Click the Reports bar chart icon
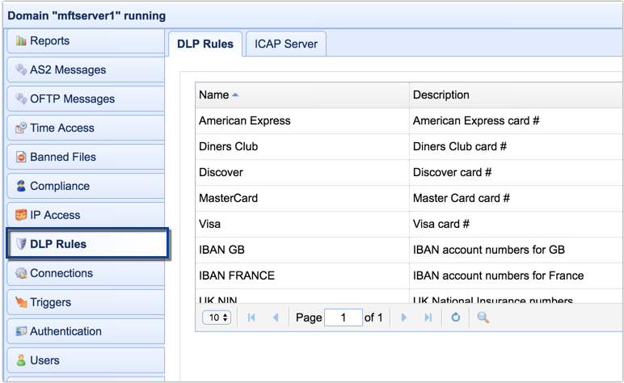The width and height of the screenshot is (624, 383). (x=21, y=40)
